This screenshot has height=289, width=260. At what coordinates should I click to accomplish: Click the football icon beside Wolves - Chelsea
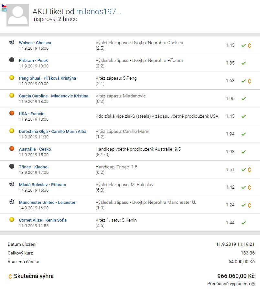tap(12, 42)
